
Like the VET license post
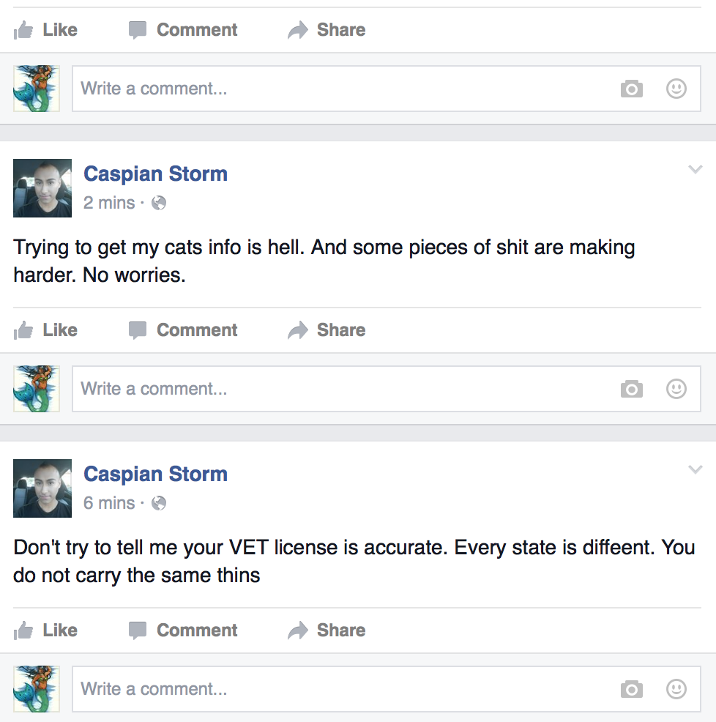[46, 630]
